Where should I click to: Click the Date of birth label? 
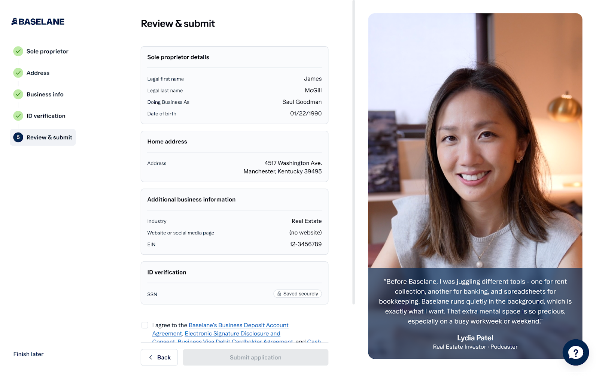[162, 114]
